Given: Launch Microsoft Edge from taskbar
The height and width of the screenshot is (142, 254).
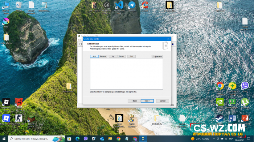Looking at the screenshot, I should (x=77, y=139).
